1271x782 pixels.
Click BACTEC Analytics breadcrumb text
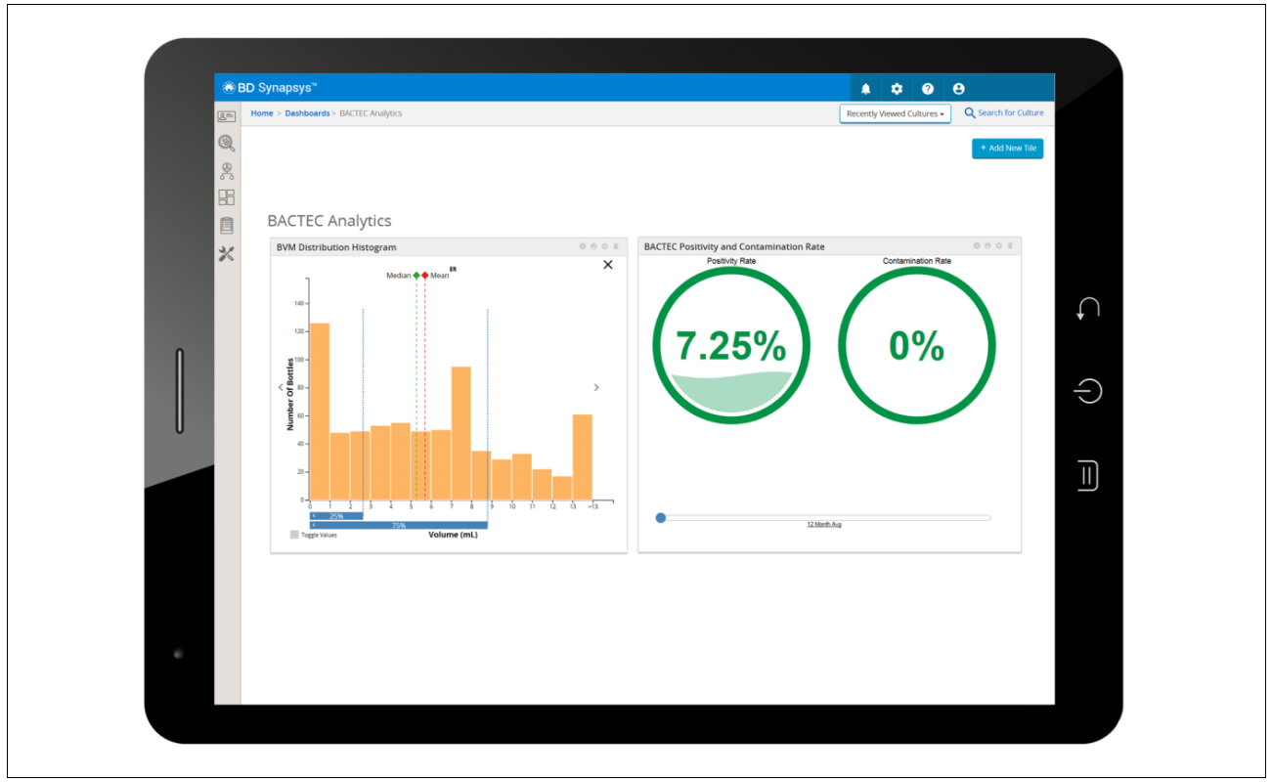[371, 113]
